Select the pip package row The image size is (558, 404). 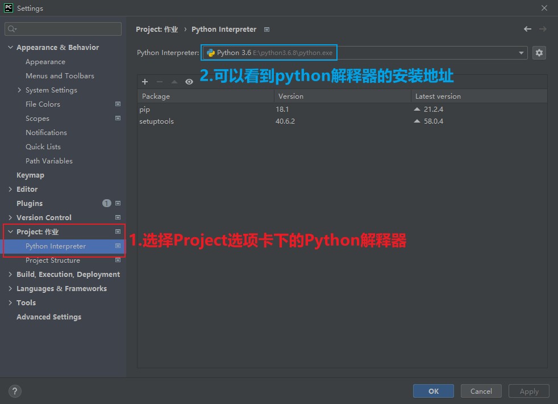342,109
